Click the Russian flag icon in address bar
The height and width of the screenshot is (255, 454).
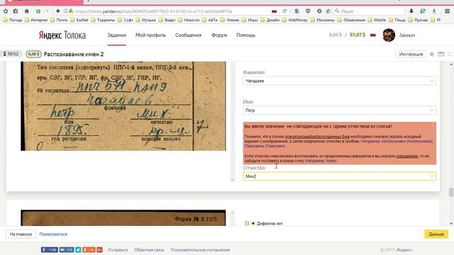coord(275,11)
